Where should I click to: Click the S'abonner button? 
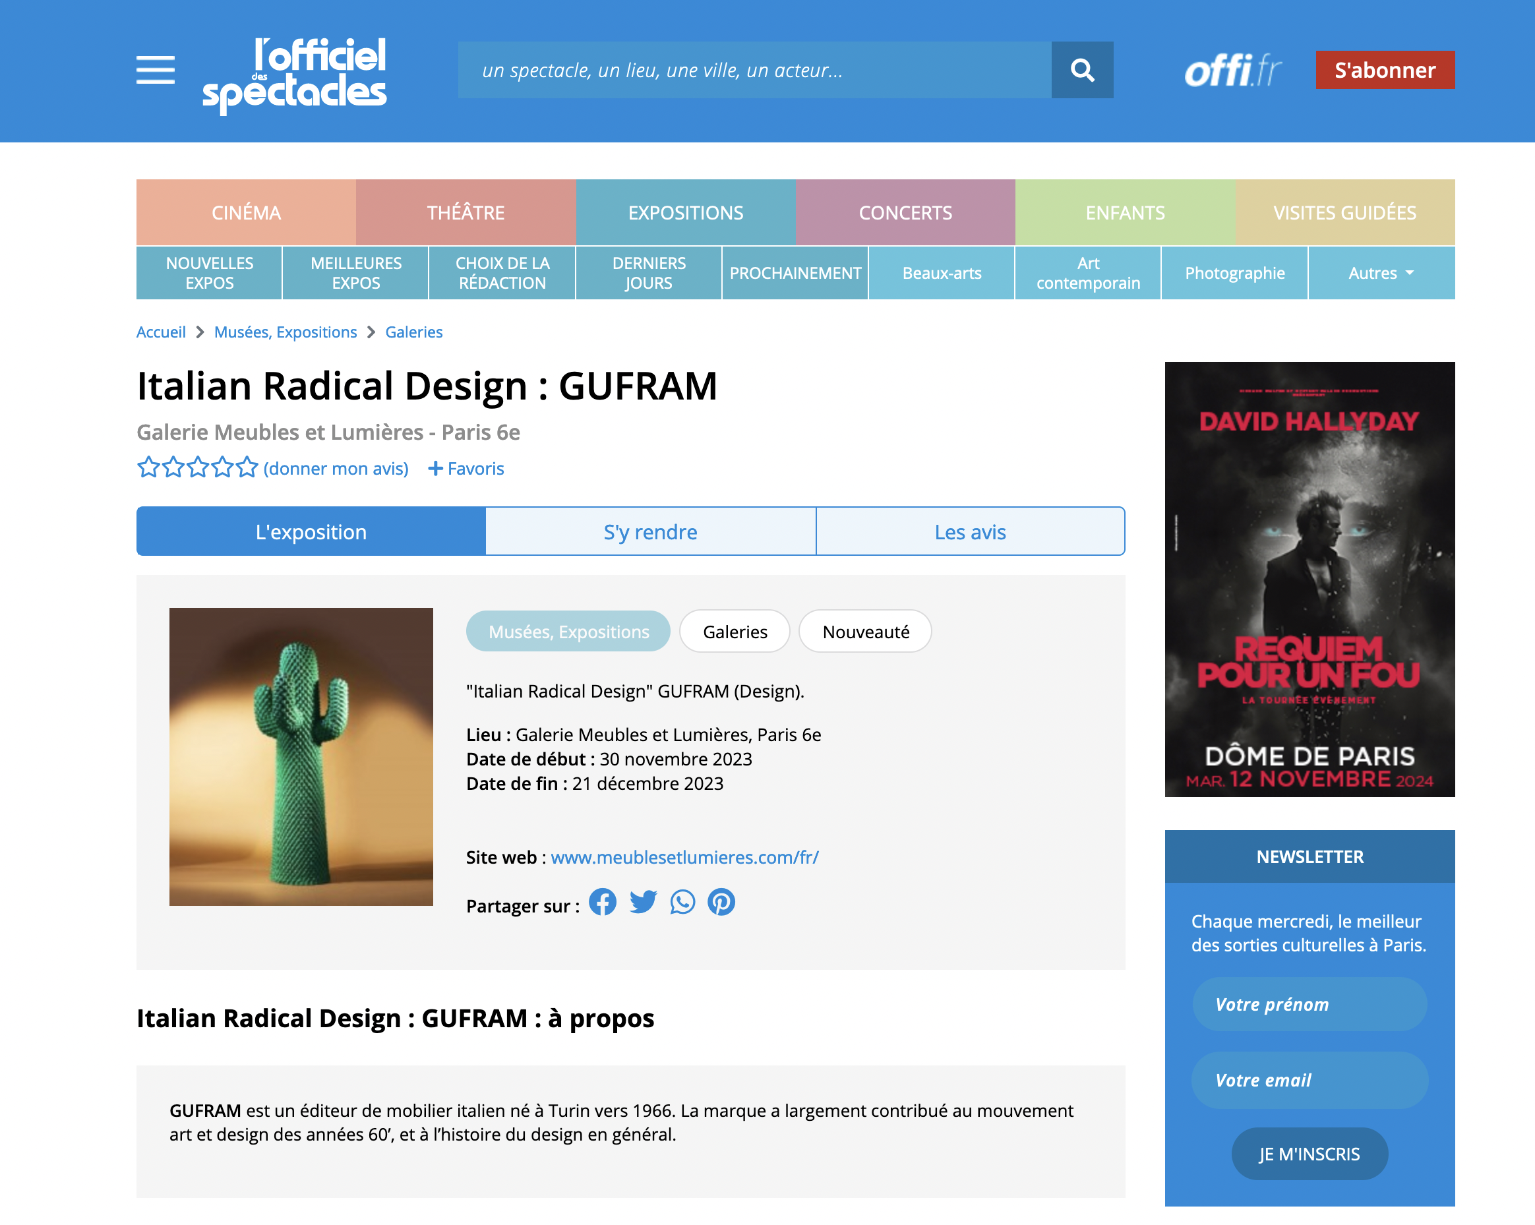coord(1384,70)
